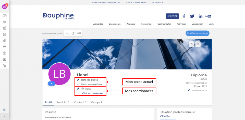The image size is (245, 120).
Task: Open the Annuaire menu
Action: click(x=131, y=24)
